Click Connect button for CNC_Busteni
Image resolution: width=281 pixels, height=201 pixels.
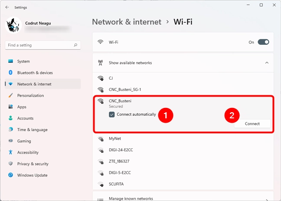(252, 124)
